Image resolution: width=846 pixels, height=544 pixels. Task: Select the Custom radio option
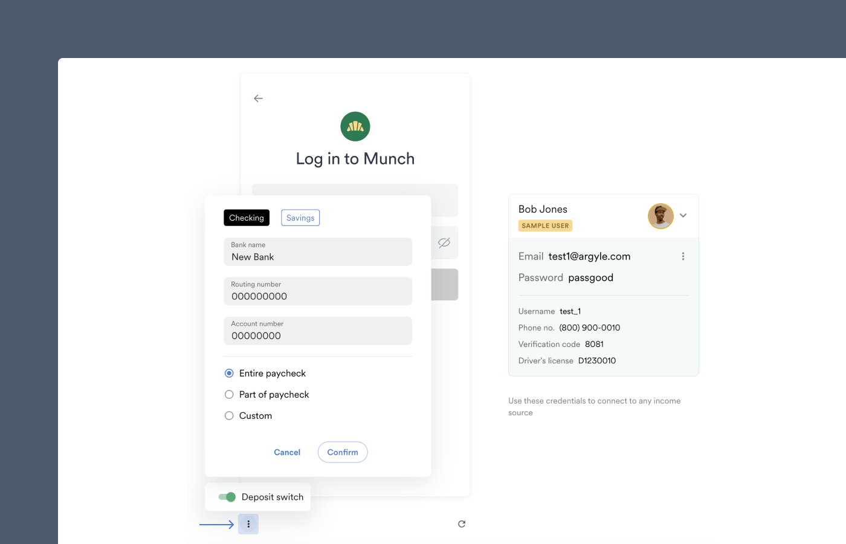(229, 416)
